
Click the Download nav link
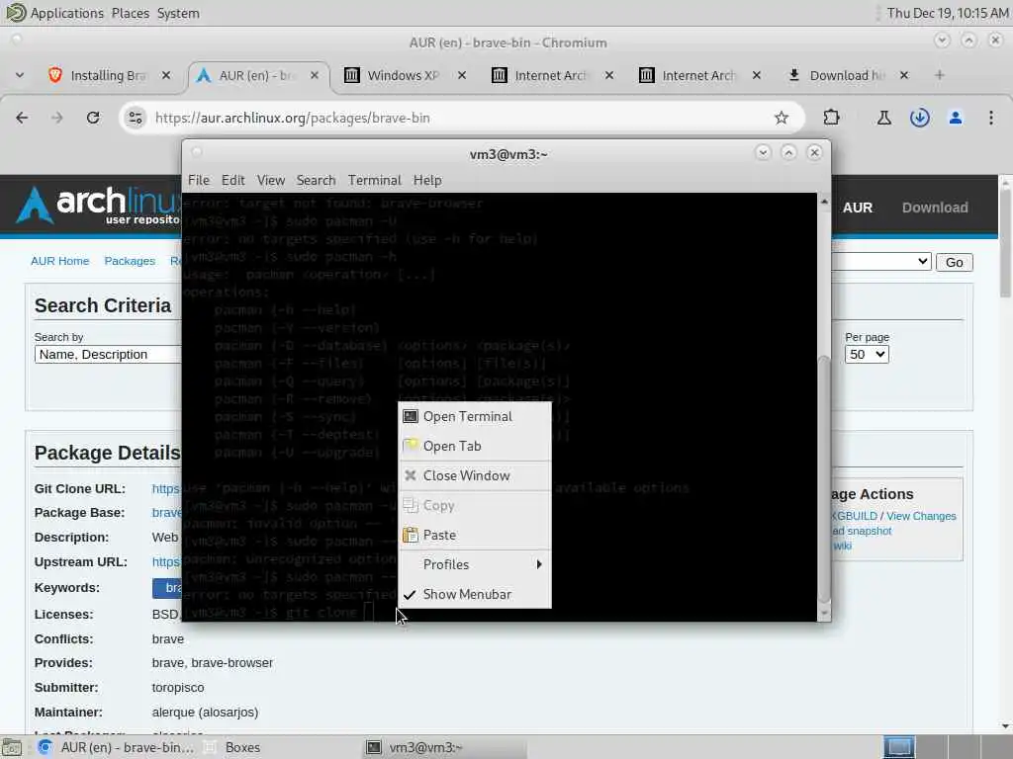pyautogui.click(x=935, y=208)
